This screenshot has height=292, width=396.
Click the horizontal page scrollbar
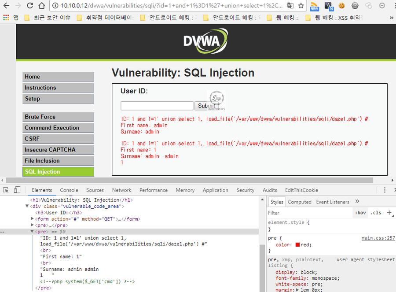(189, 180)
